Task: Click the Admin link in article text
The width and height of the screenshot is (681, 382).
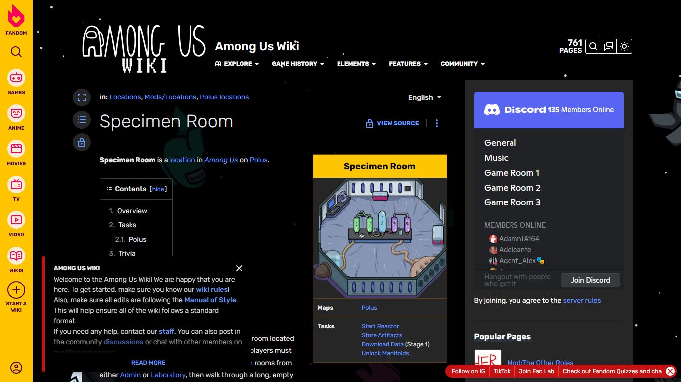Action: [130, 375]
